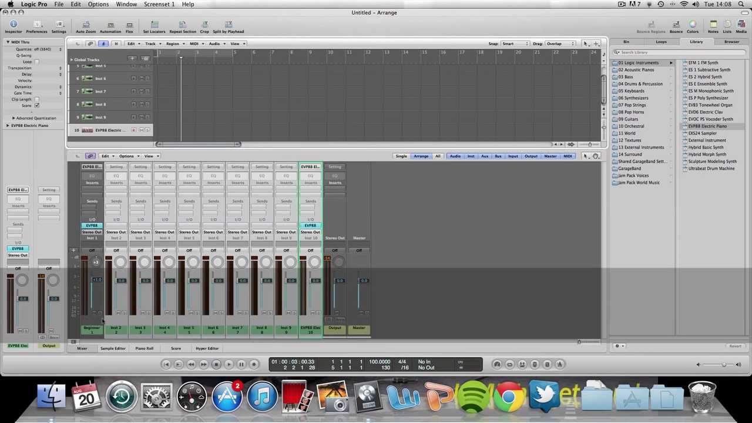This screenshot has height=423, width=752.
Task: Switch to the Browser tab
Action: pyautogui.click(x=731, y=42)
